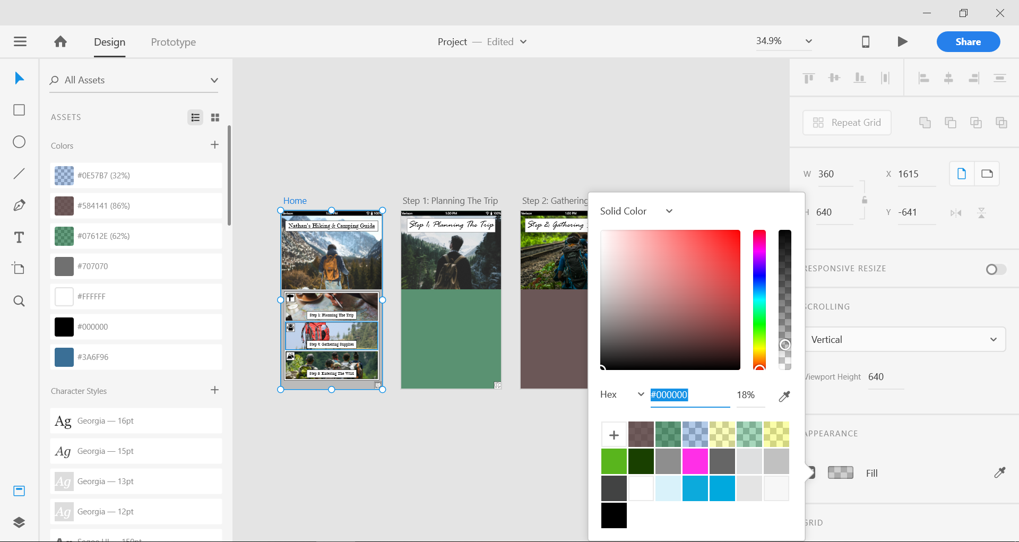Apply Georgia 16pt character style

136,421
